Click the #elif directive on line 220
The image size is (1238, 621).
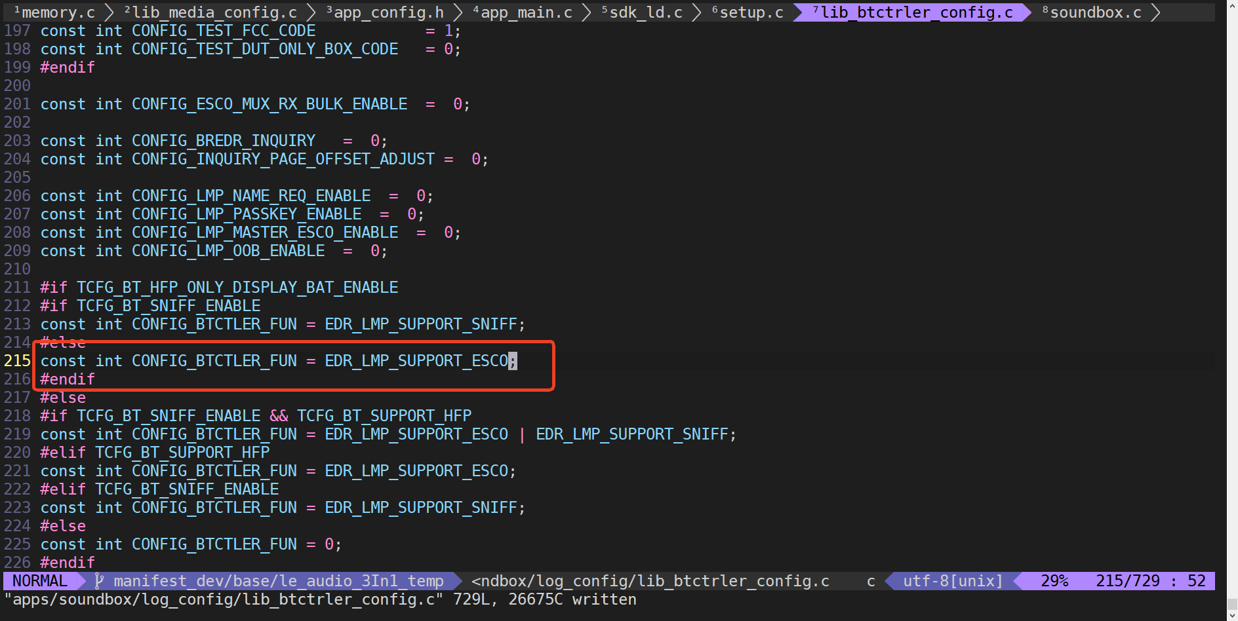coord(63,453)
